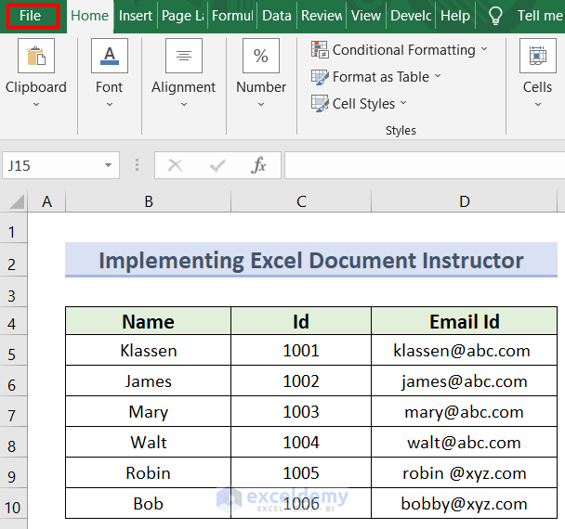
Task: Expand the Number group chevron
Action: tap(261, 104)
